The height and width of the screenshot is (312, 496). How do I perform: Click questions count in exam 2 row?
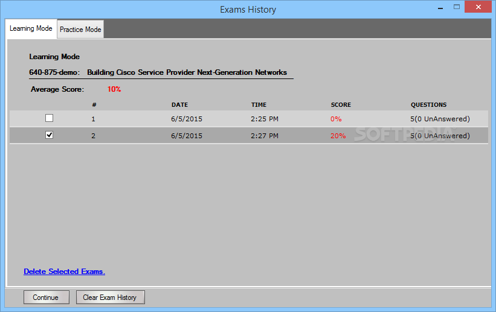tap(440, 136)
